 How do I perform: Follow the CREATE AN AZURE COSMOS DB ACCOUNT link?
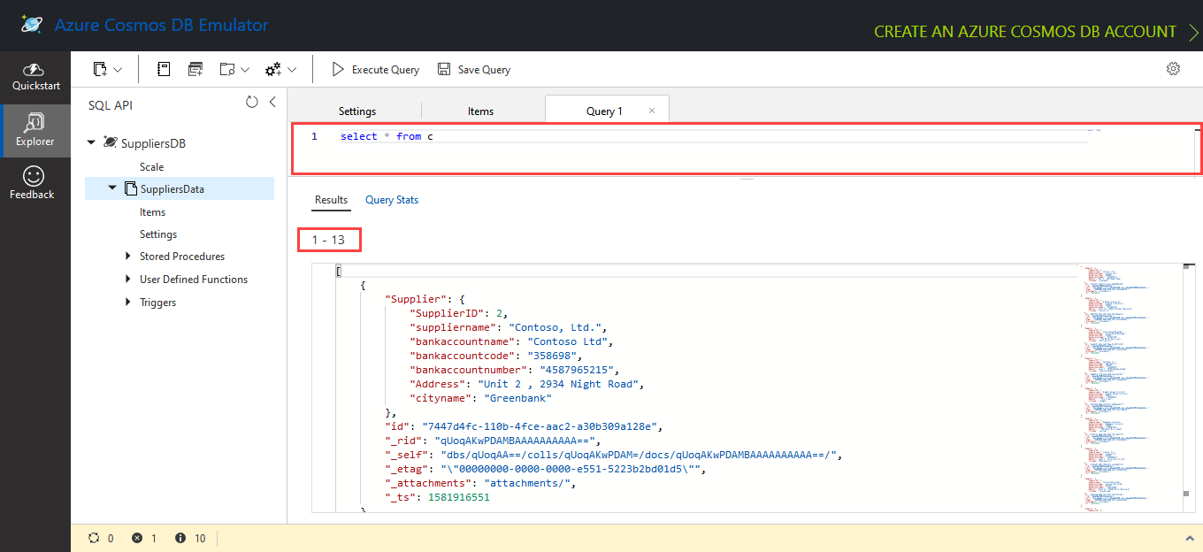(x=1024, y=29)
